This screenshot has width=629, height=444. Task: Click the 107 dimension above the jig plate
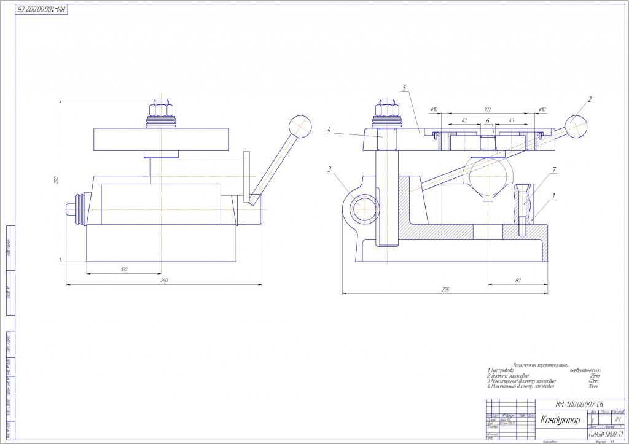click(x=487, y=109)
